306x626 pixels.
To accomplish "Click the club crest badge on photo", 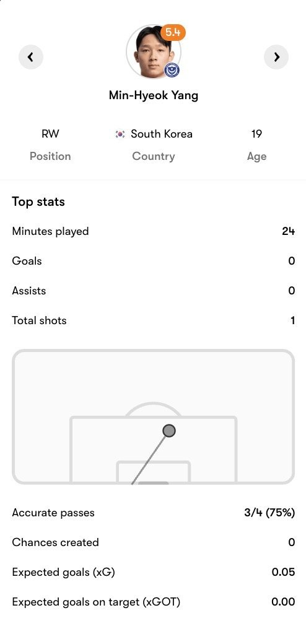I will coord(172,71).
